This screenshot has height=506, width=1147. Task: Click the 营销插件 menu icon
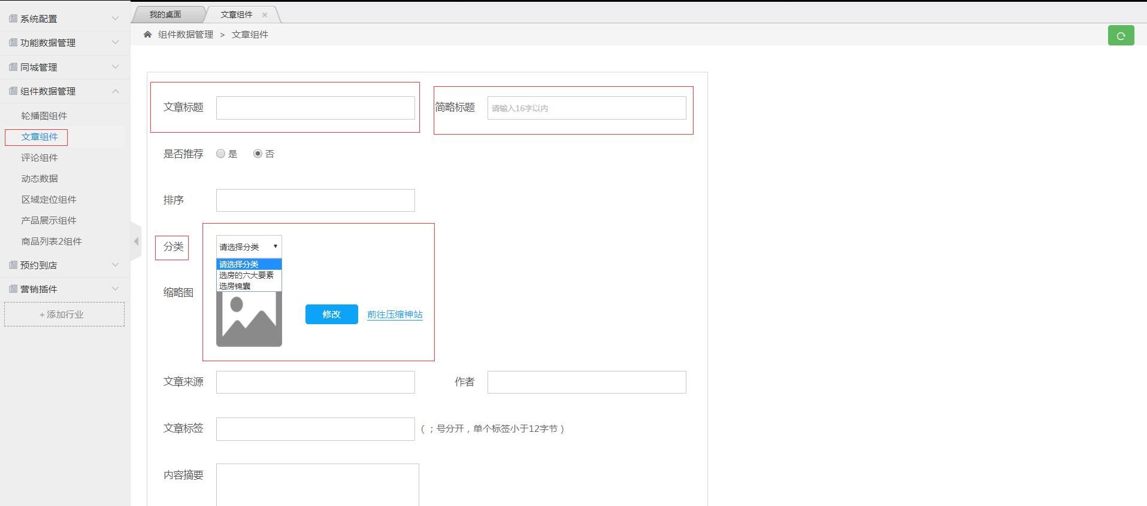pos(13,289)
